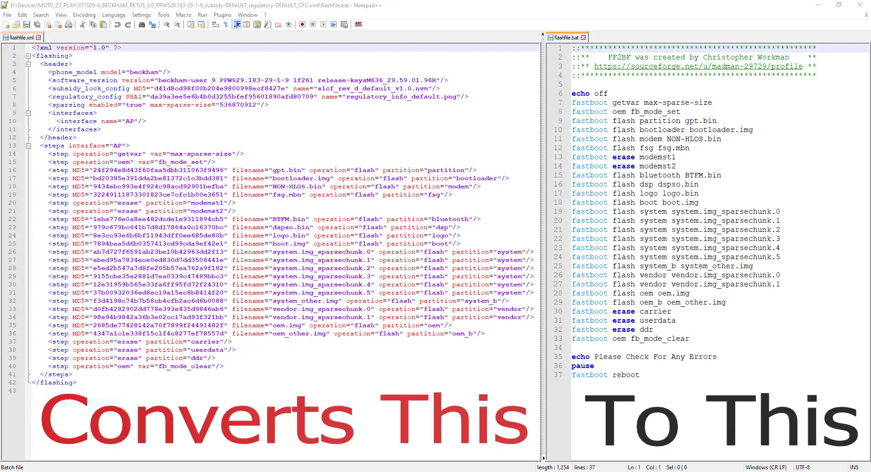The height and width of the screenshot is (472, 871).
Task: Create a new document with the New icon
Action: tap(6, 25)
